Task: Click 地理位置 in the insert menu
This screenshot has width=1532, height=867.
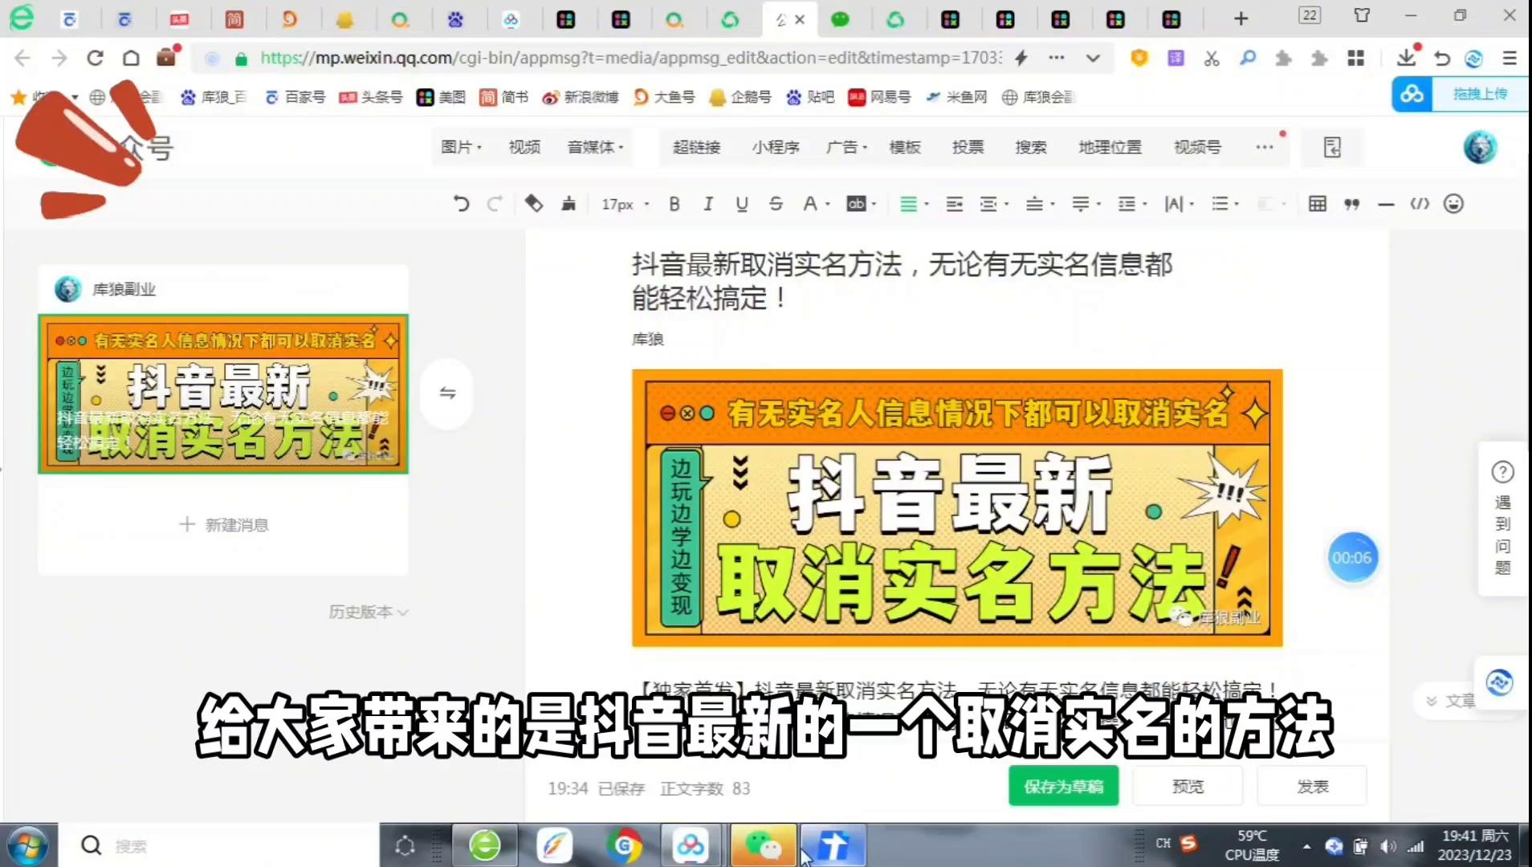Action: click(x=1110, y=147)
